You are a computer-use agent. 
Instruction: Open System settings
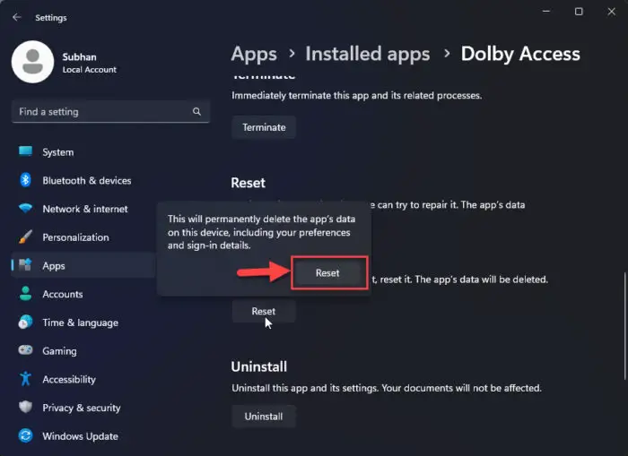[x=83, y=152]
